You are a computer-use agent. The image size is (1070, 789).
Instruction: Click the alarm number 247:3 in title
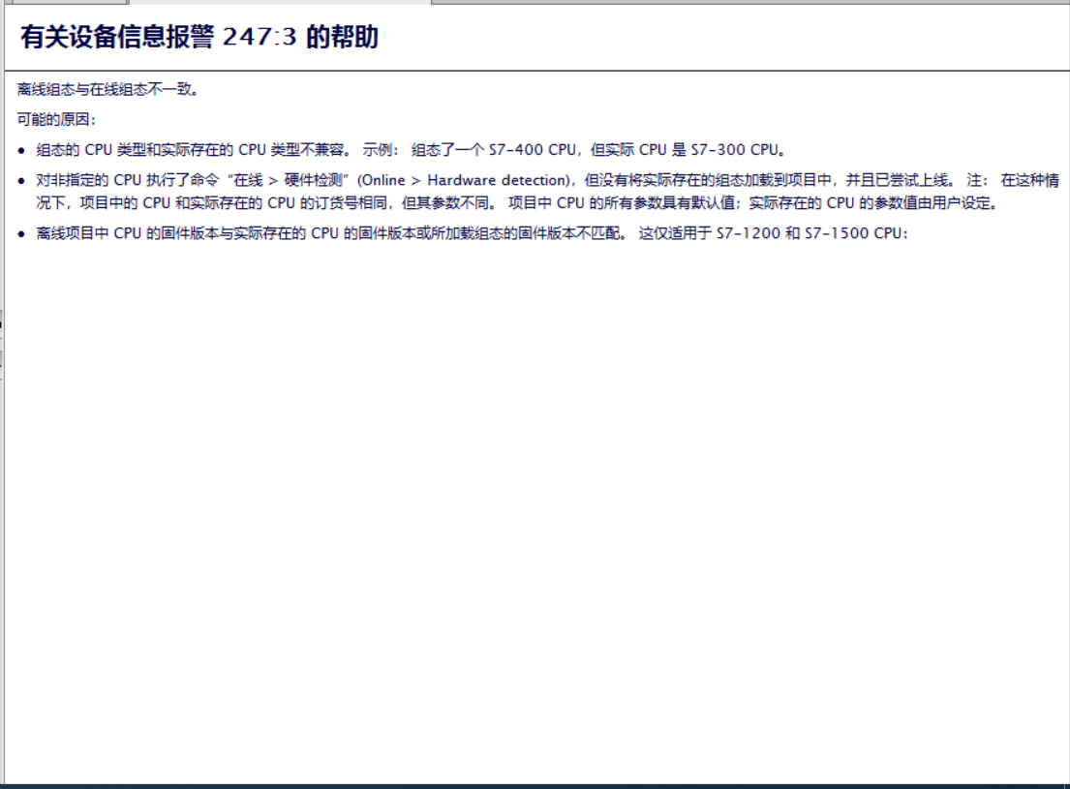click(x=259, y=38)
